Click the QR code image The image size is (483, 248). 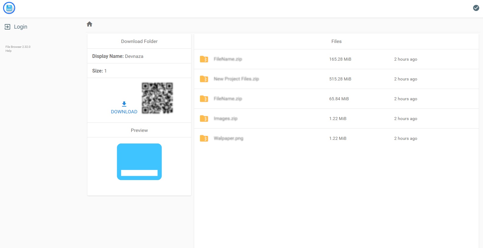(x=157, y=98)
